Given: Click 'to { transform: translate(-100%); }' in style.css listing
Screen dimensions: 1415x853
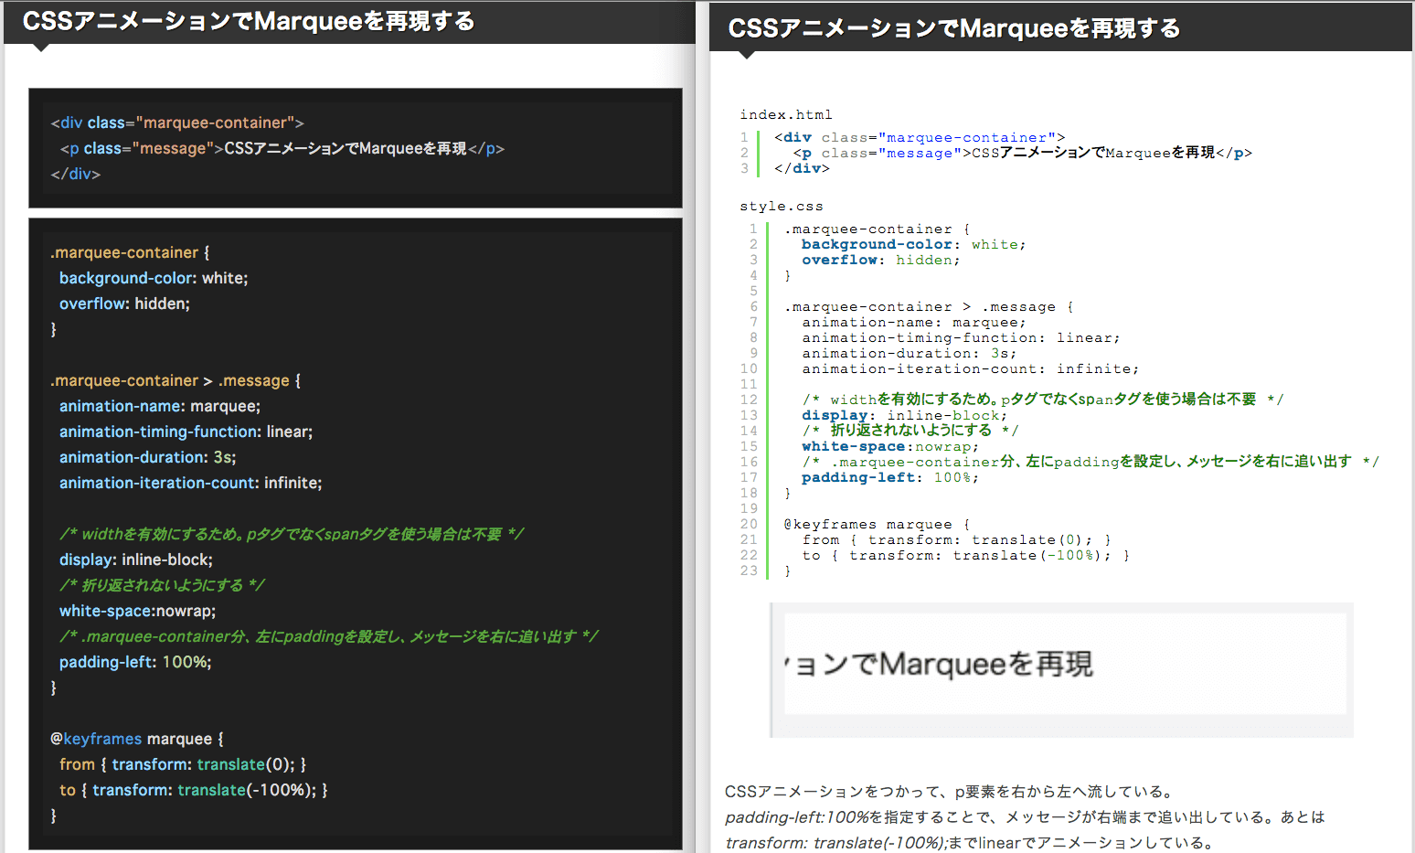Looking at the screenshot, I should click(x=966, y=555).
